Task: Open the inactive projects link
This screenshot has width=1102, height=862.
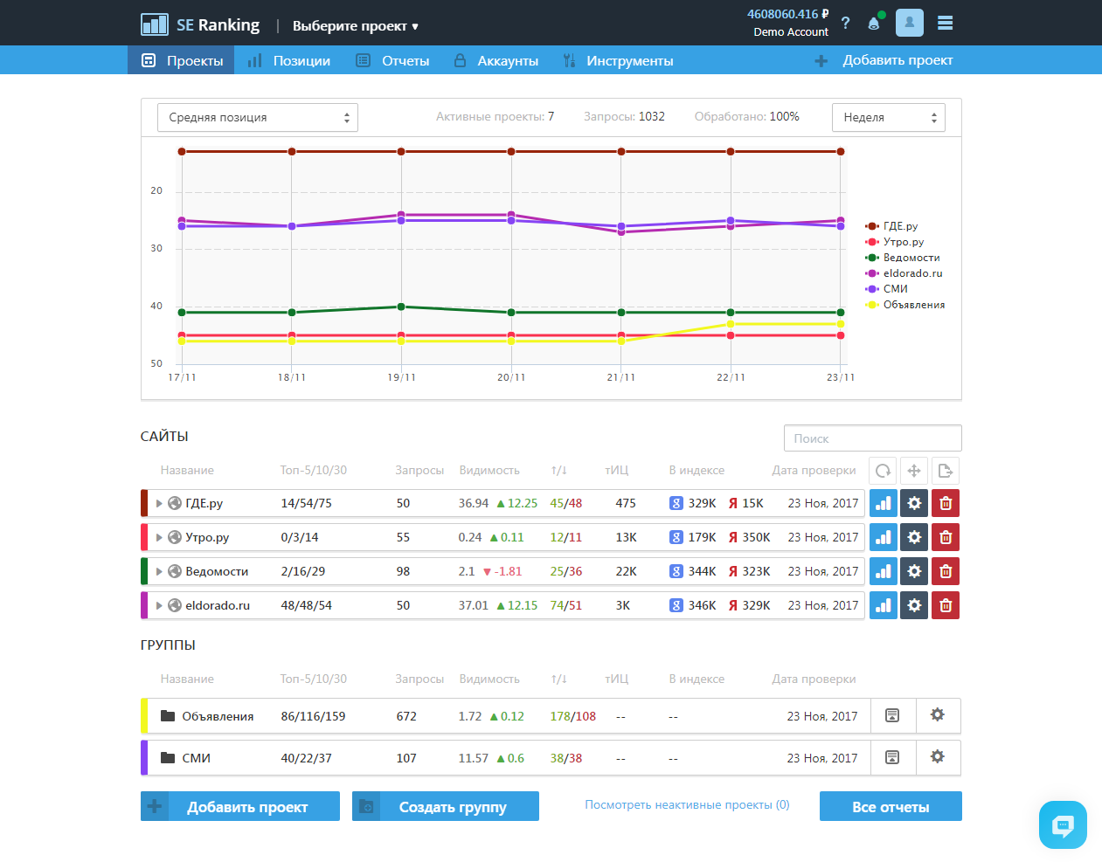Action: [x=687, y=805]
